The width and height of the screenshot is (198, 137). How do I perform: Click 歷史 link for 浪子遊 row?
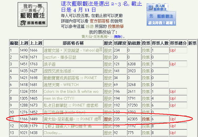click(x=108, y=64)
